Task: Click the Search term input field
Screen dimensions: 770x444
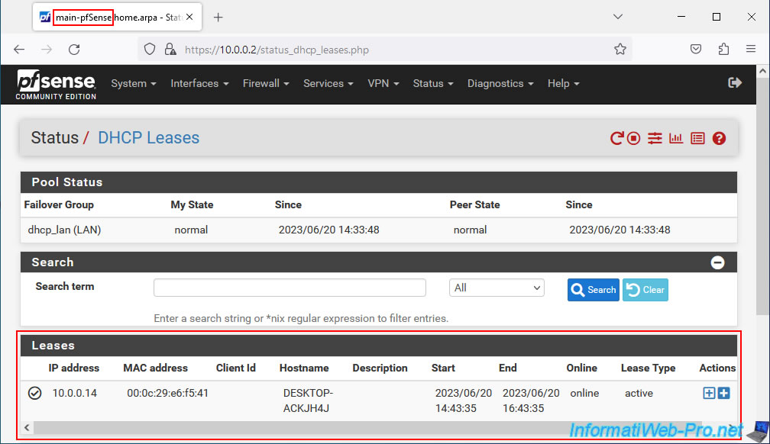Action: [290, 288]
